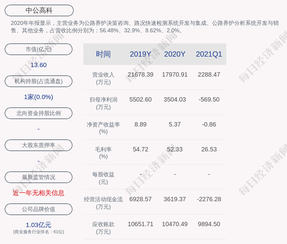Select gross margin value 26.53
The image size is (287, 244).
click(209, 150)
